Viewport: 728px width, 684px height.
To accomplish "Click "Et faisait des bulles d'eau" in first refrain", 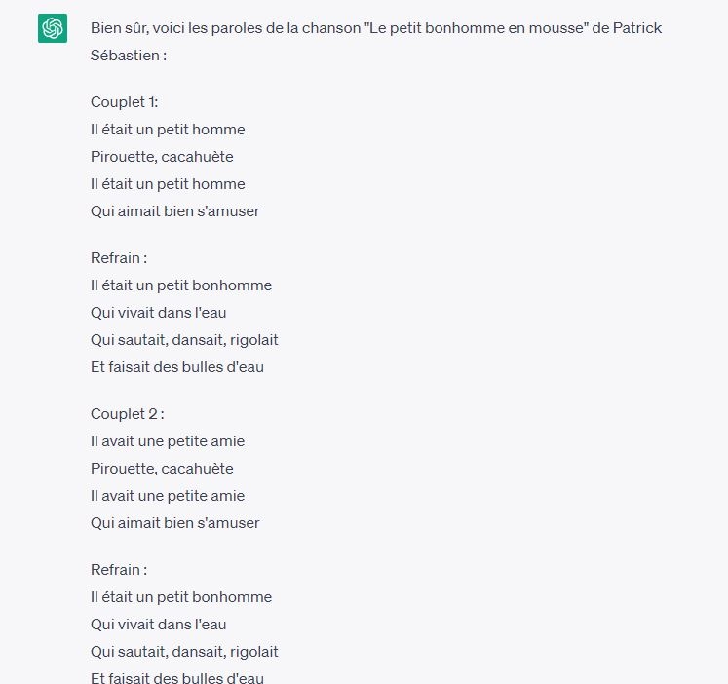I will click(177, 367).
